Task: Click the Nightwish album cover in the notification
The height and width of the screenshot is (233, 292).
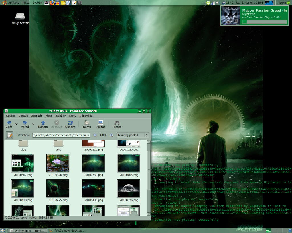Action: 230,16
